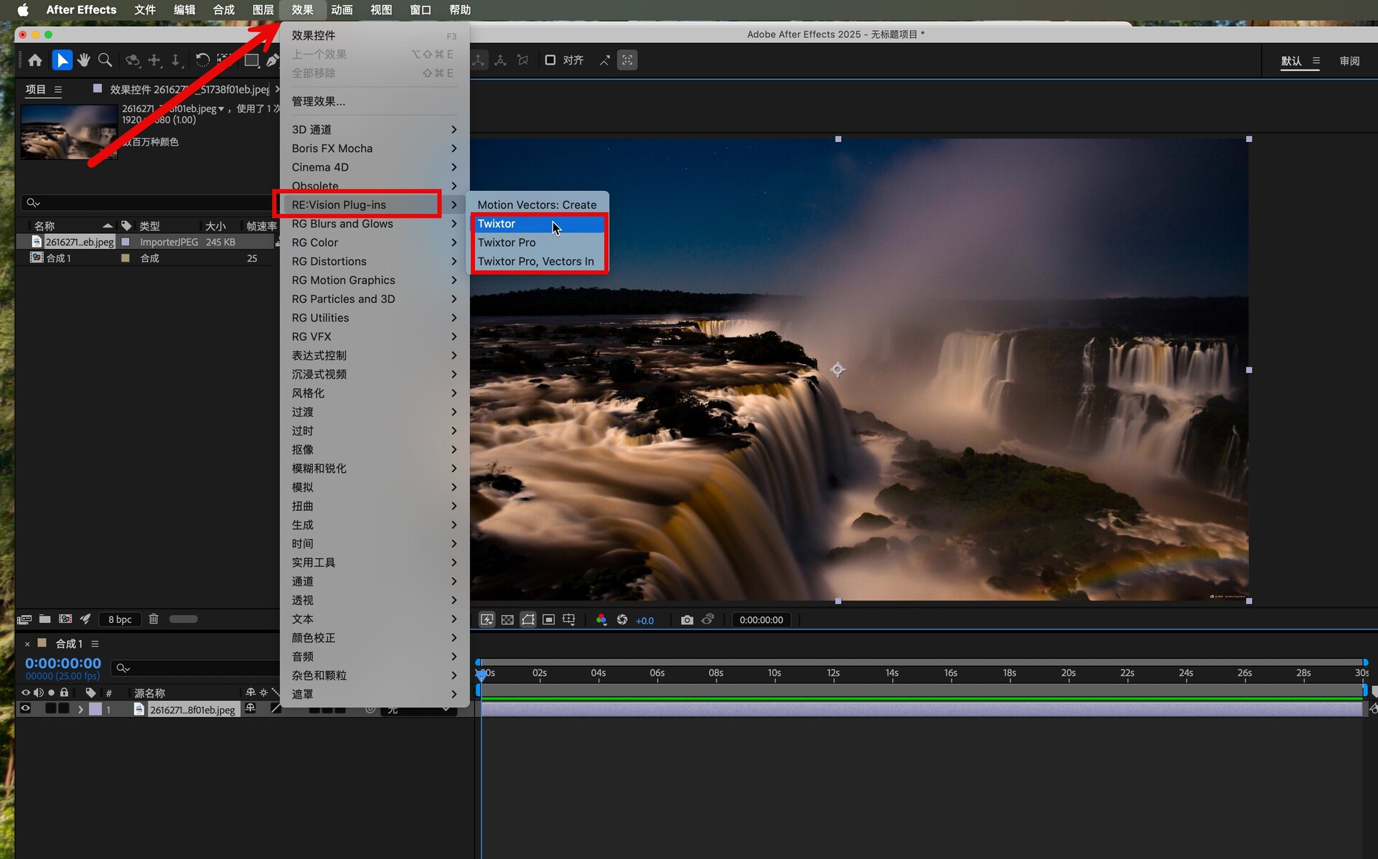Open the RGB channel display icon
Screen dimensions: 1378x859
[601, 619]
